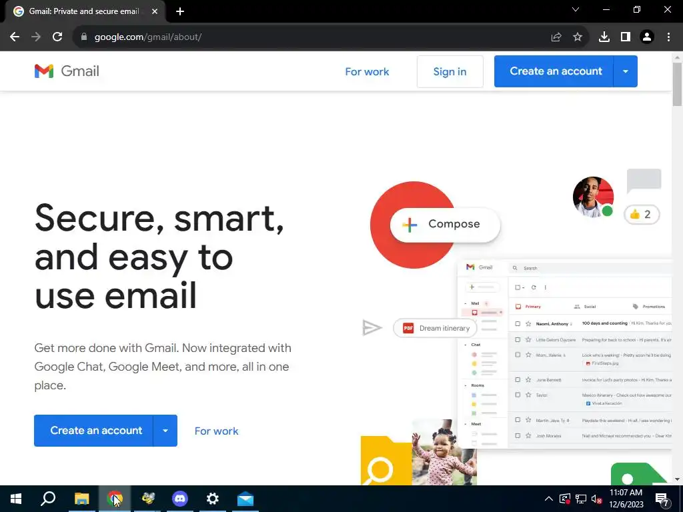Click the muted volume tray icon

point(597,499)
